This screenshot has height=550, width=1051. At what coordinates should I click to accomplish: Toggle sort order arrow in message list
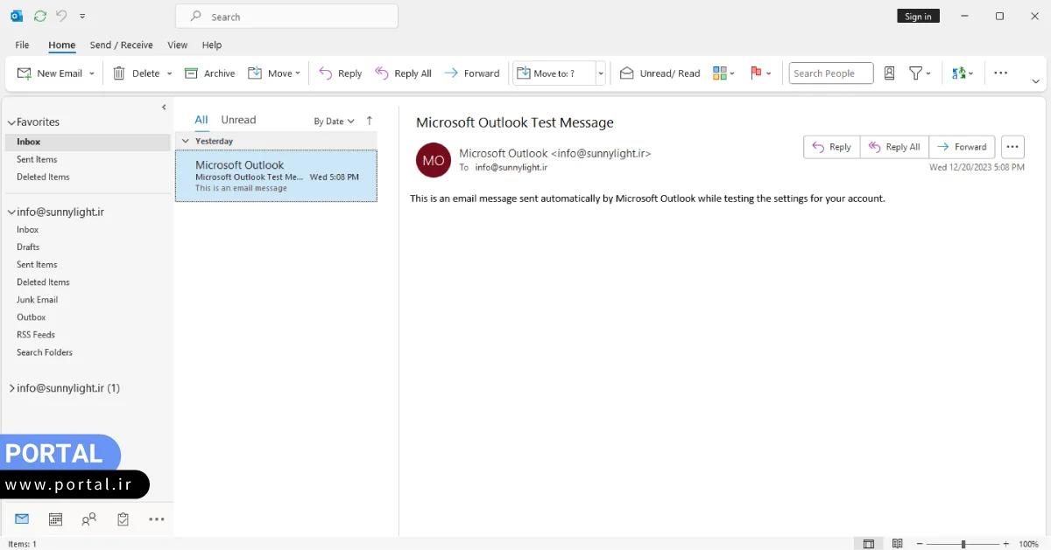(x=370, y=121)
